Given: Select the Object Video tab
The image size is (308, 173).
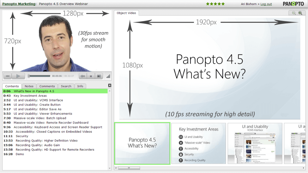Looking at the screenshot, I should 126,13.
